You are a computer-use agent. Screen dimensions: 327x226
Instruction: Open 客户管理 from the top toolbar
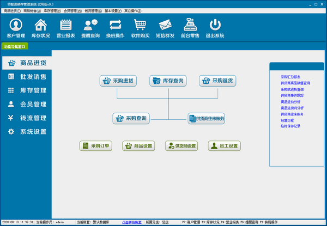(x=16, y=28)
